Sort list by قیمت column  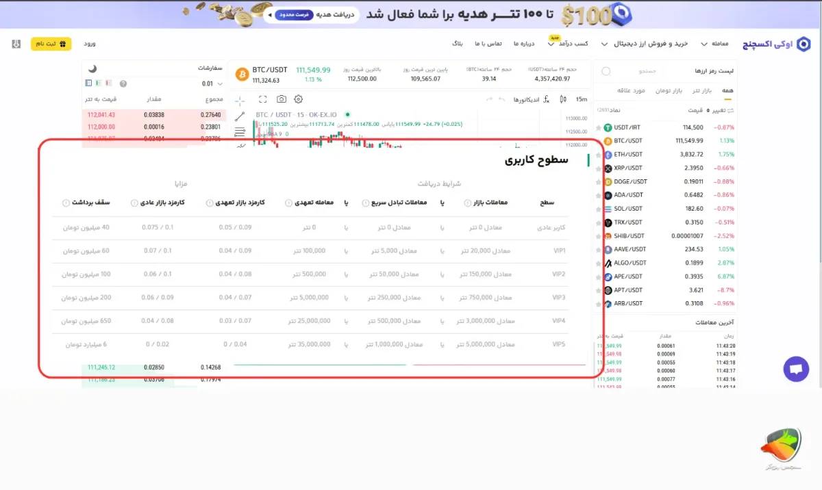[x=696, y=110]
